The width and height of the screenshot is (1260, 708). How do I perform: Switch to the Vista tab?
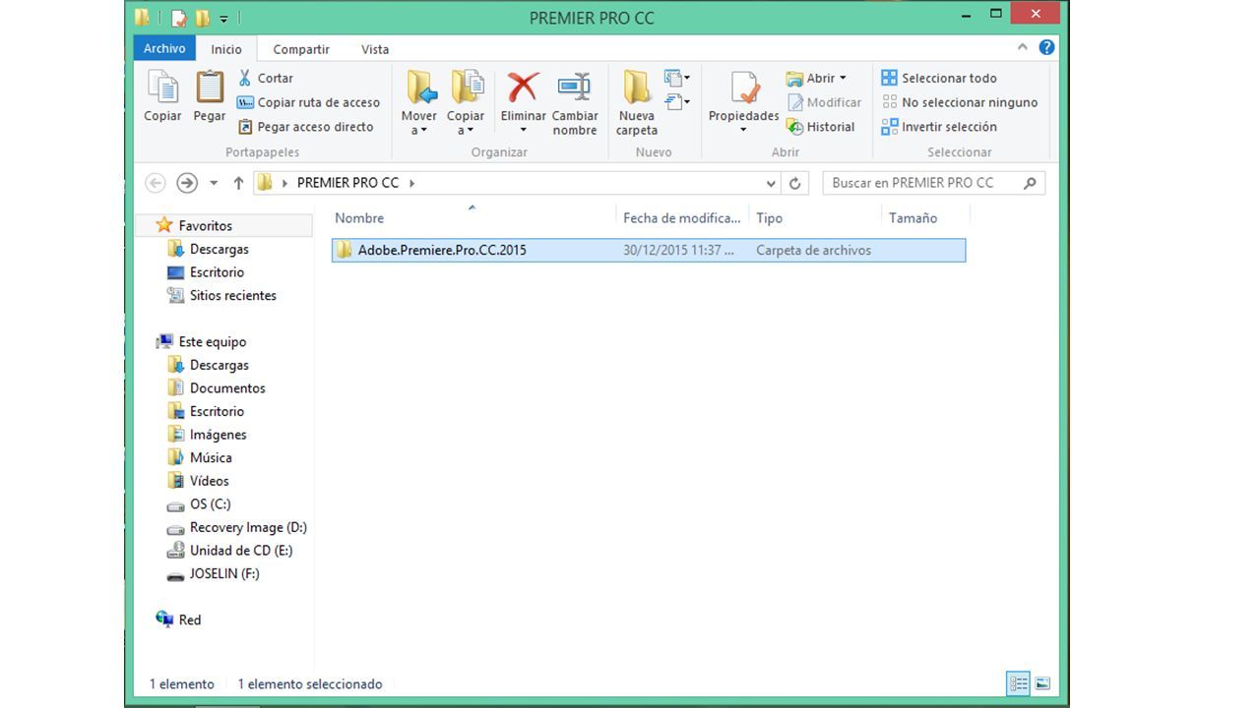click(x=375, y=49)
